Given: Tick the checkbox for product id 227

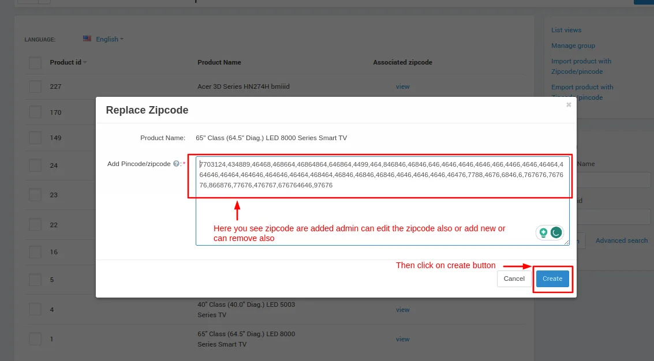Looking at the screenshot, I should (35, 87).
